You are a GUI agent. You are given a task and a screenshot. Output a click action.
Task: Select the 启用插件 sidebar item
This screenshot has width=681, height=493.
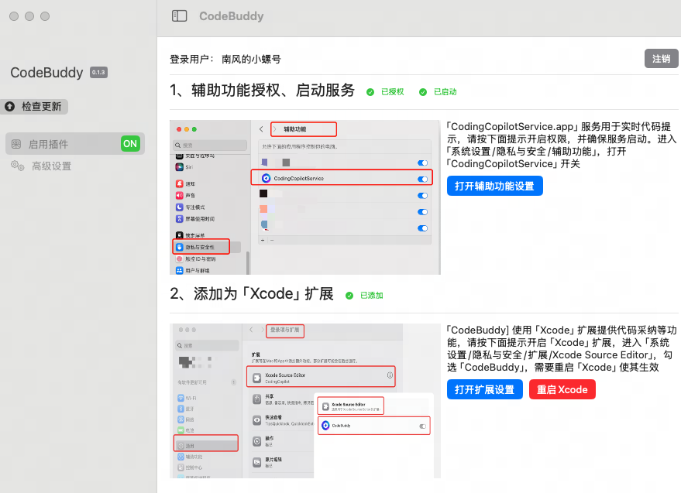pos(75,144)
